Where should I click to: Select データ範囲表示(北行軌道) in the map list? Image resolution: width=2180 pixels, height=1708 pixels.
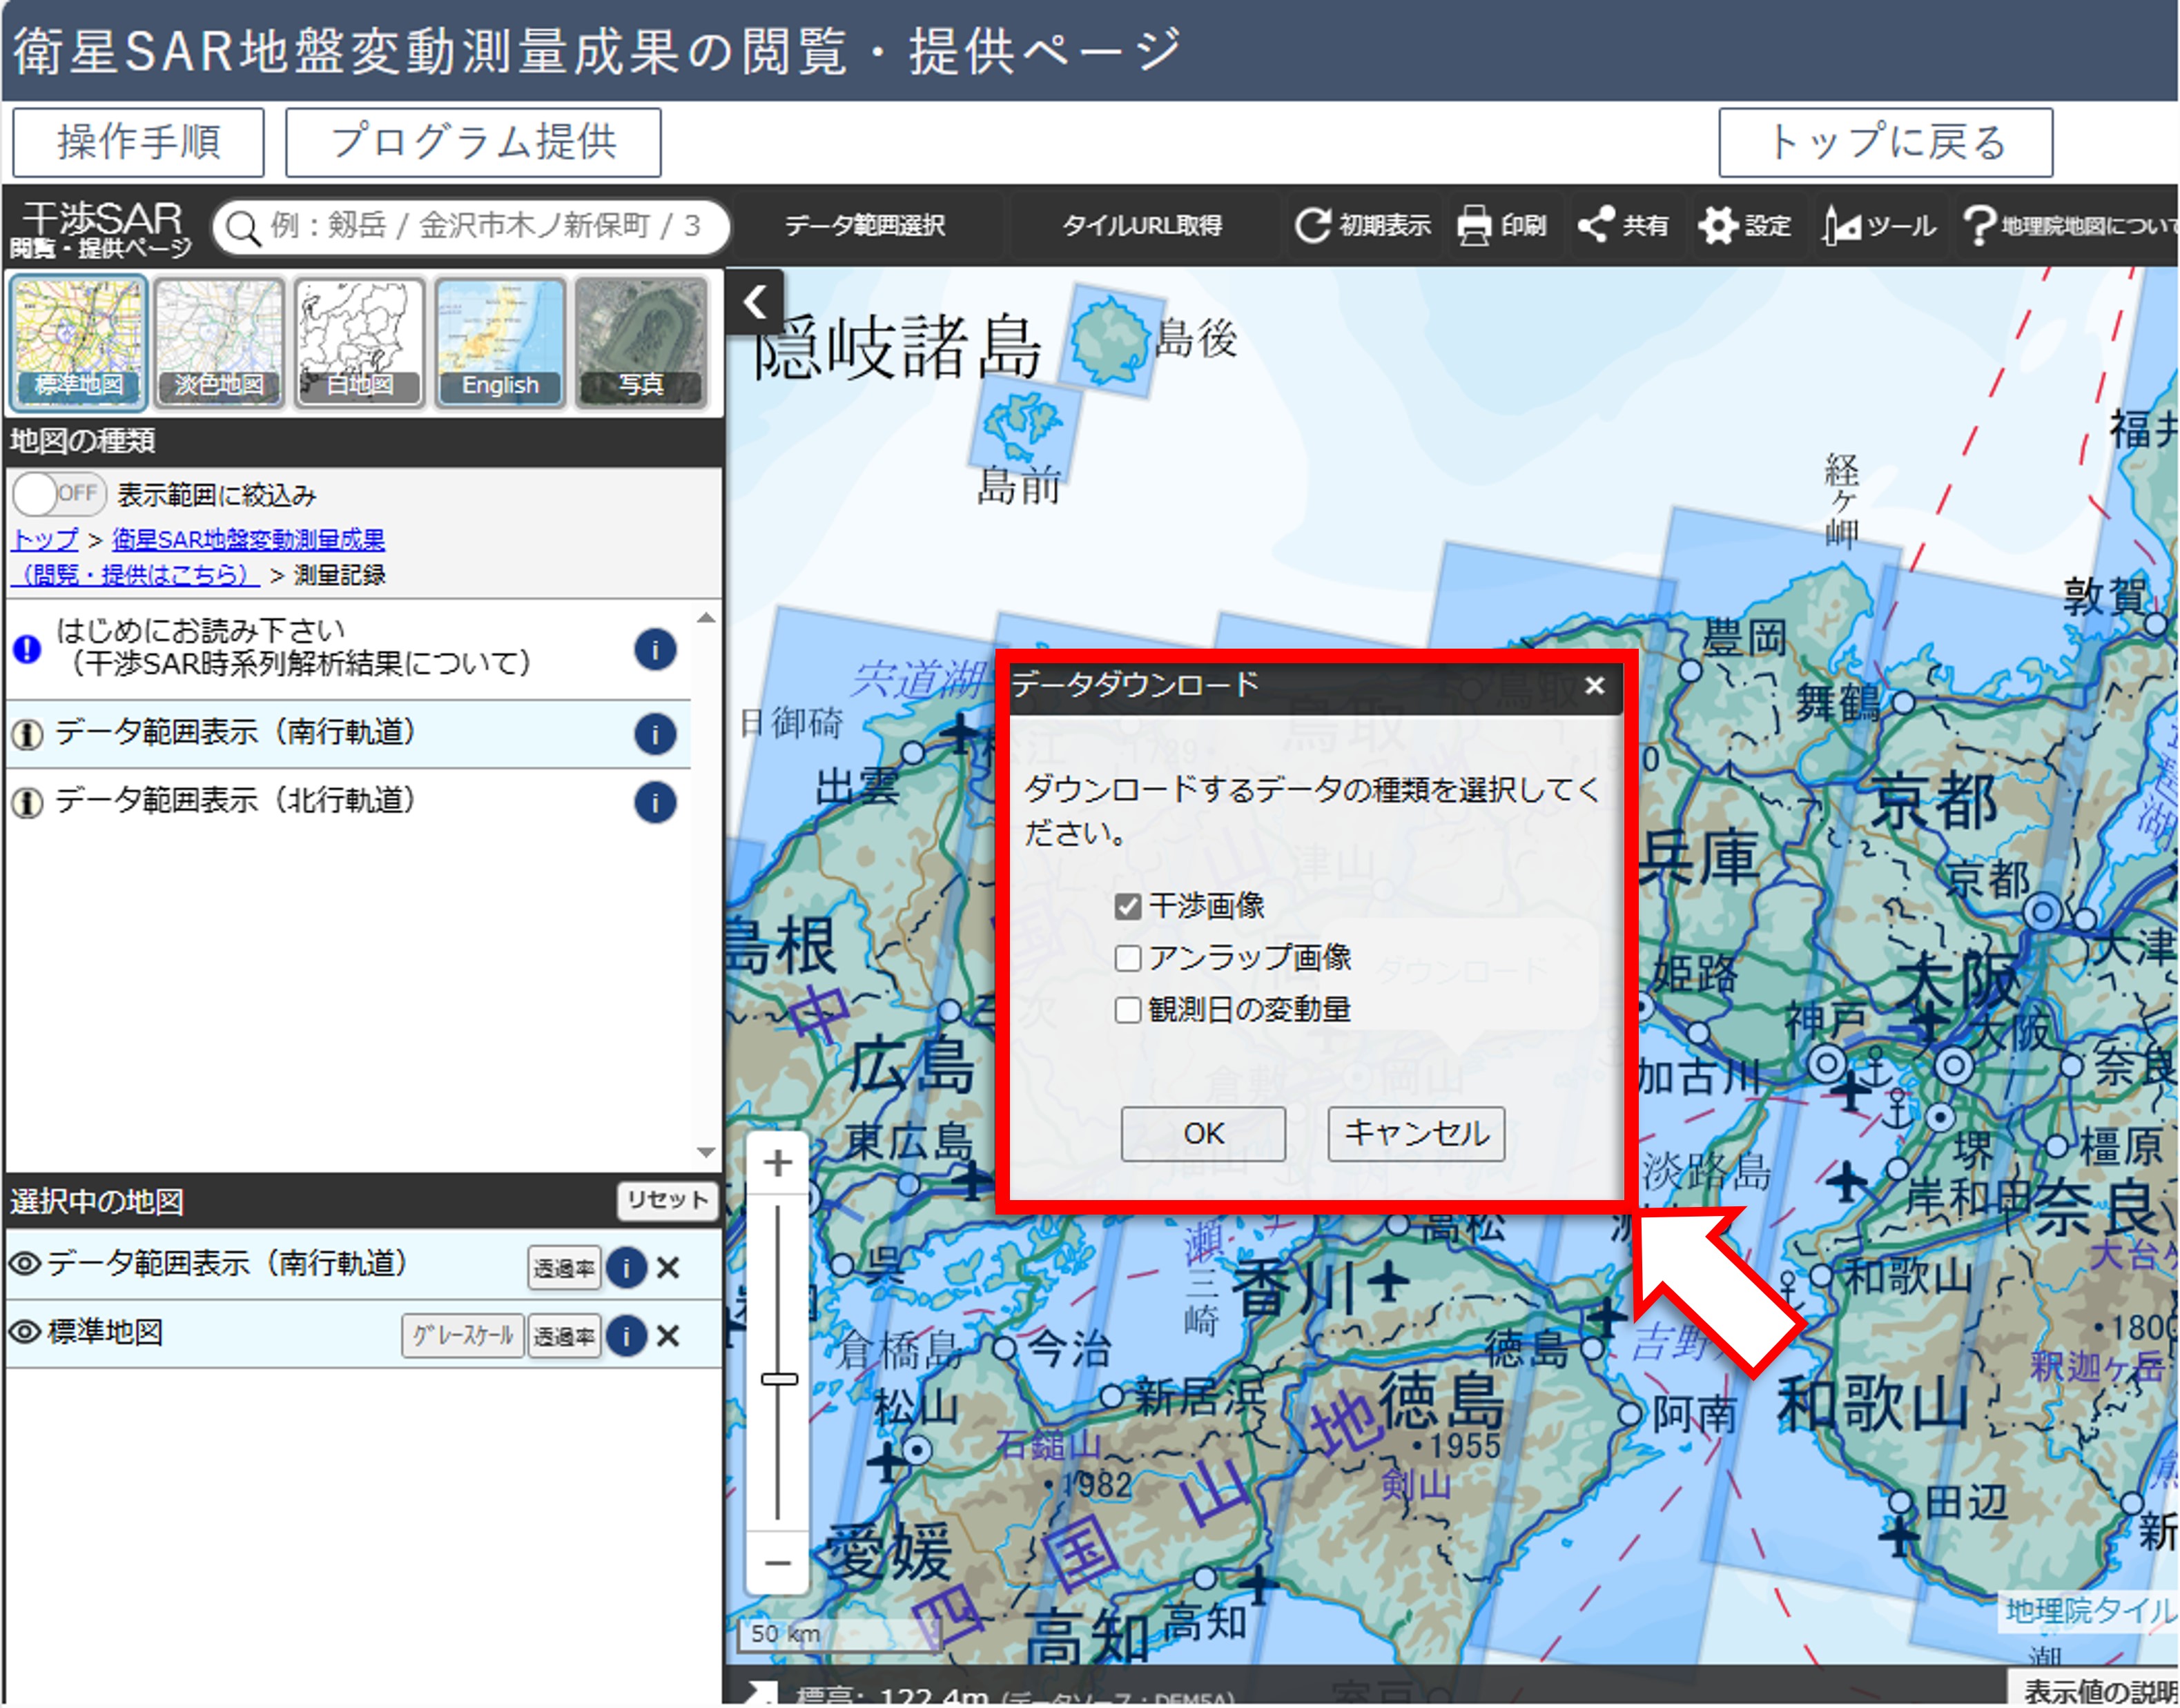[348, 801]
